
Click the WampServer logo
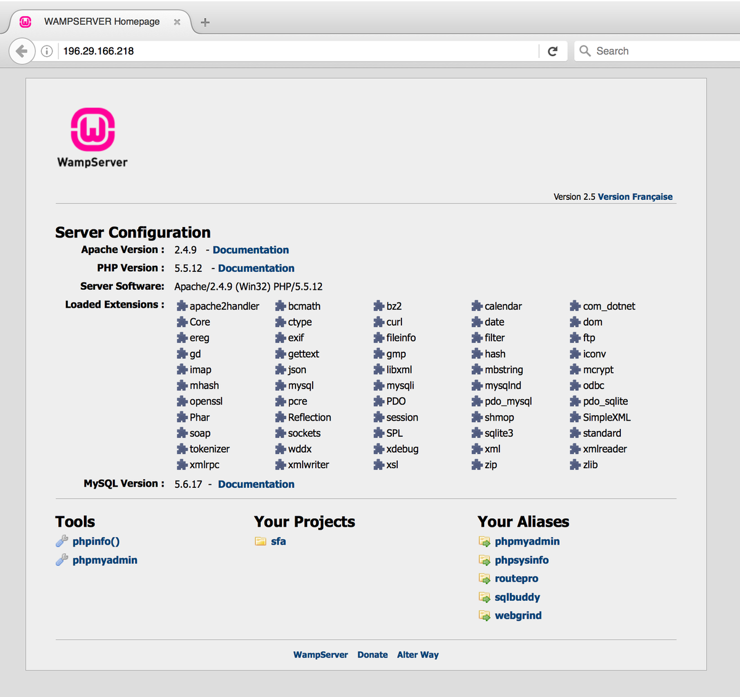tap(92, 137)
